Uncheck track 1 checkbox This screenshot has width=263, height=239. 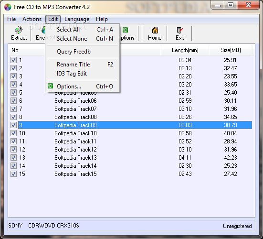pyautogui.click(x=13, y=60)
